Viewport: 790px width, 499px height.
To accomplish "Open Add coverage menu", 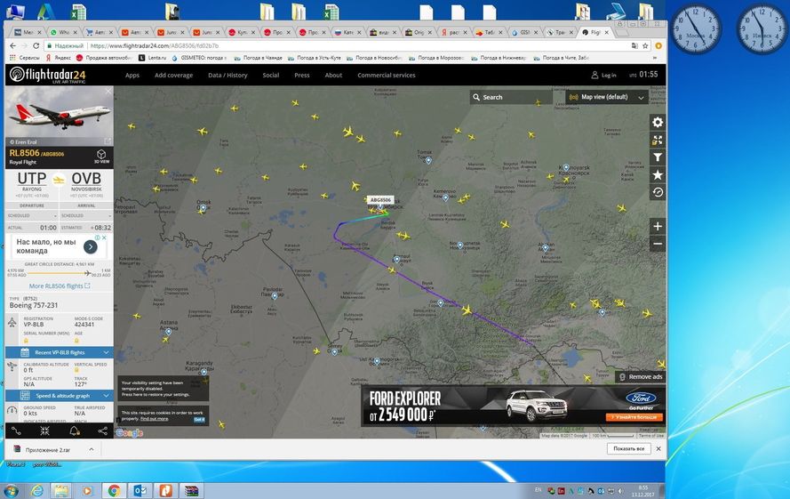I will pyautogui.click(x=173, y=76).
